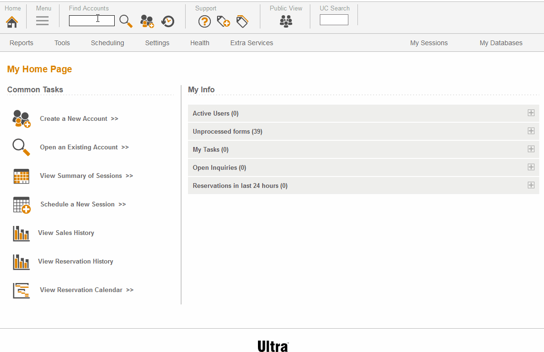The height and width of the screenshot is (352, 544).
Task: Focus the UC Search input field
Action: click(x=334, y=20)
